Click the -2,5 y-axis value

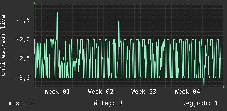pos(23,59)
